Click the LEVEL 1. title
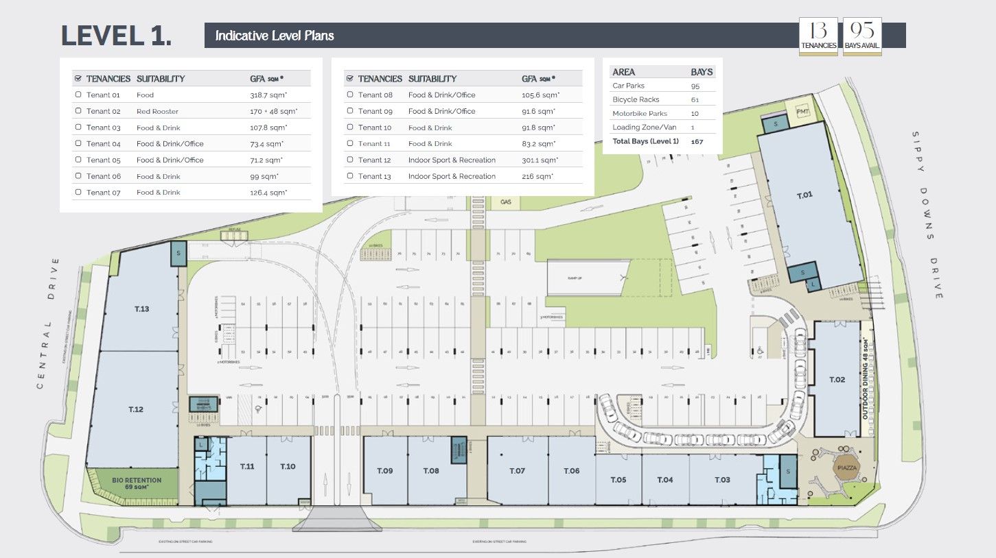Screen dimensions: 996x558 click(x=117, y=36)
